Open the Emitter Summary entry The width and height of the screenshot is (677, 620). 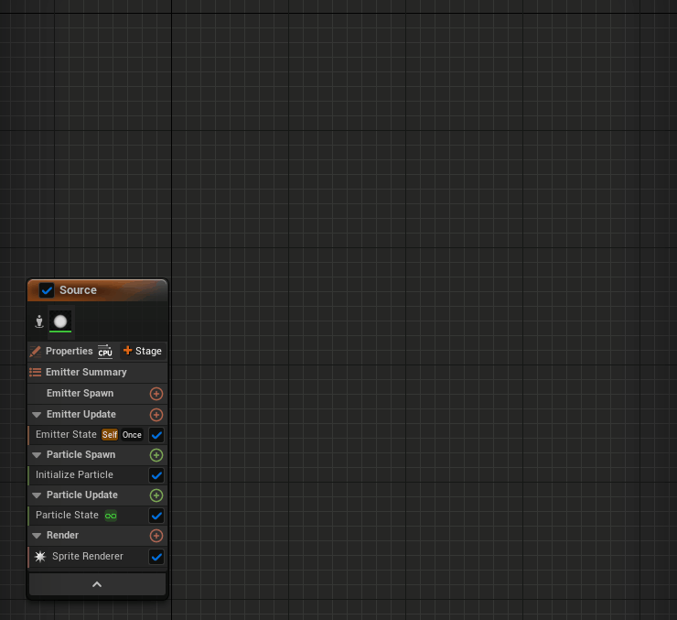(x=85, y=373)
